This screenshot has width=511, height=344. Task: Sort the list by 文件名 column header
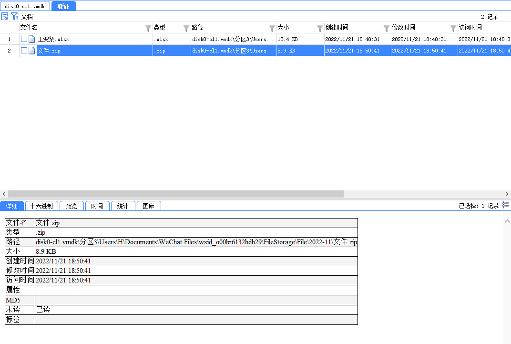click(x=72, y=28)
